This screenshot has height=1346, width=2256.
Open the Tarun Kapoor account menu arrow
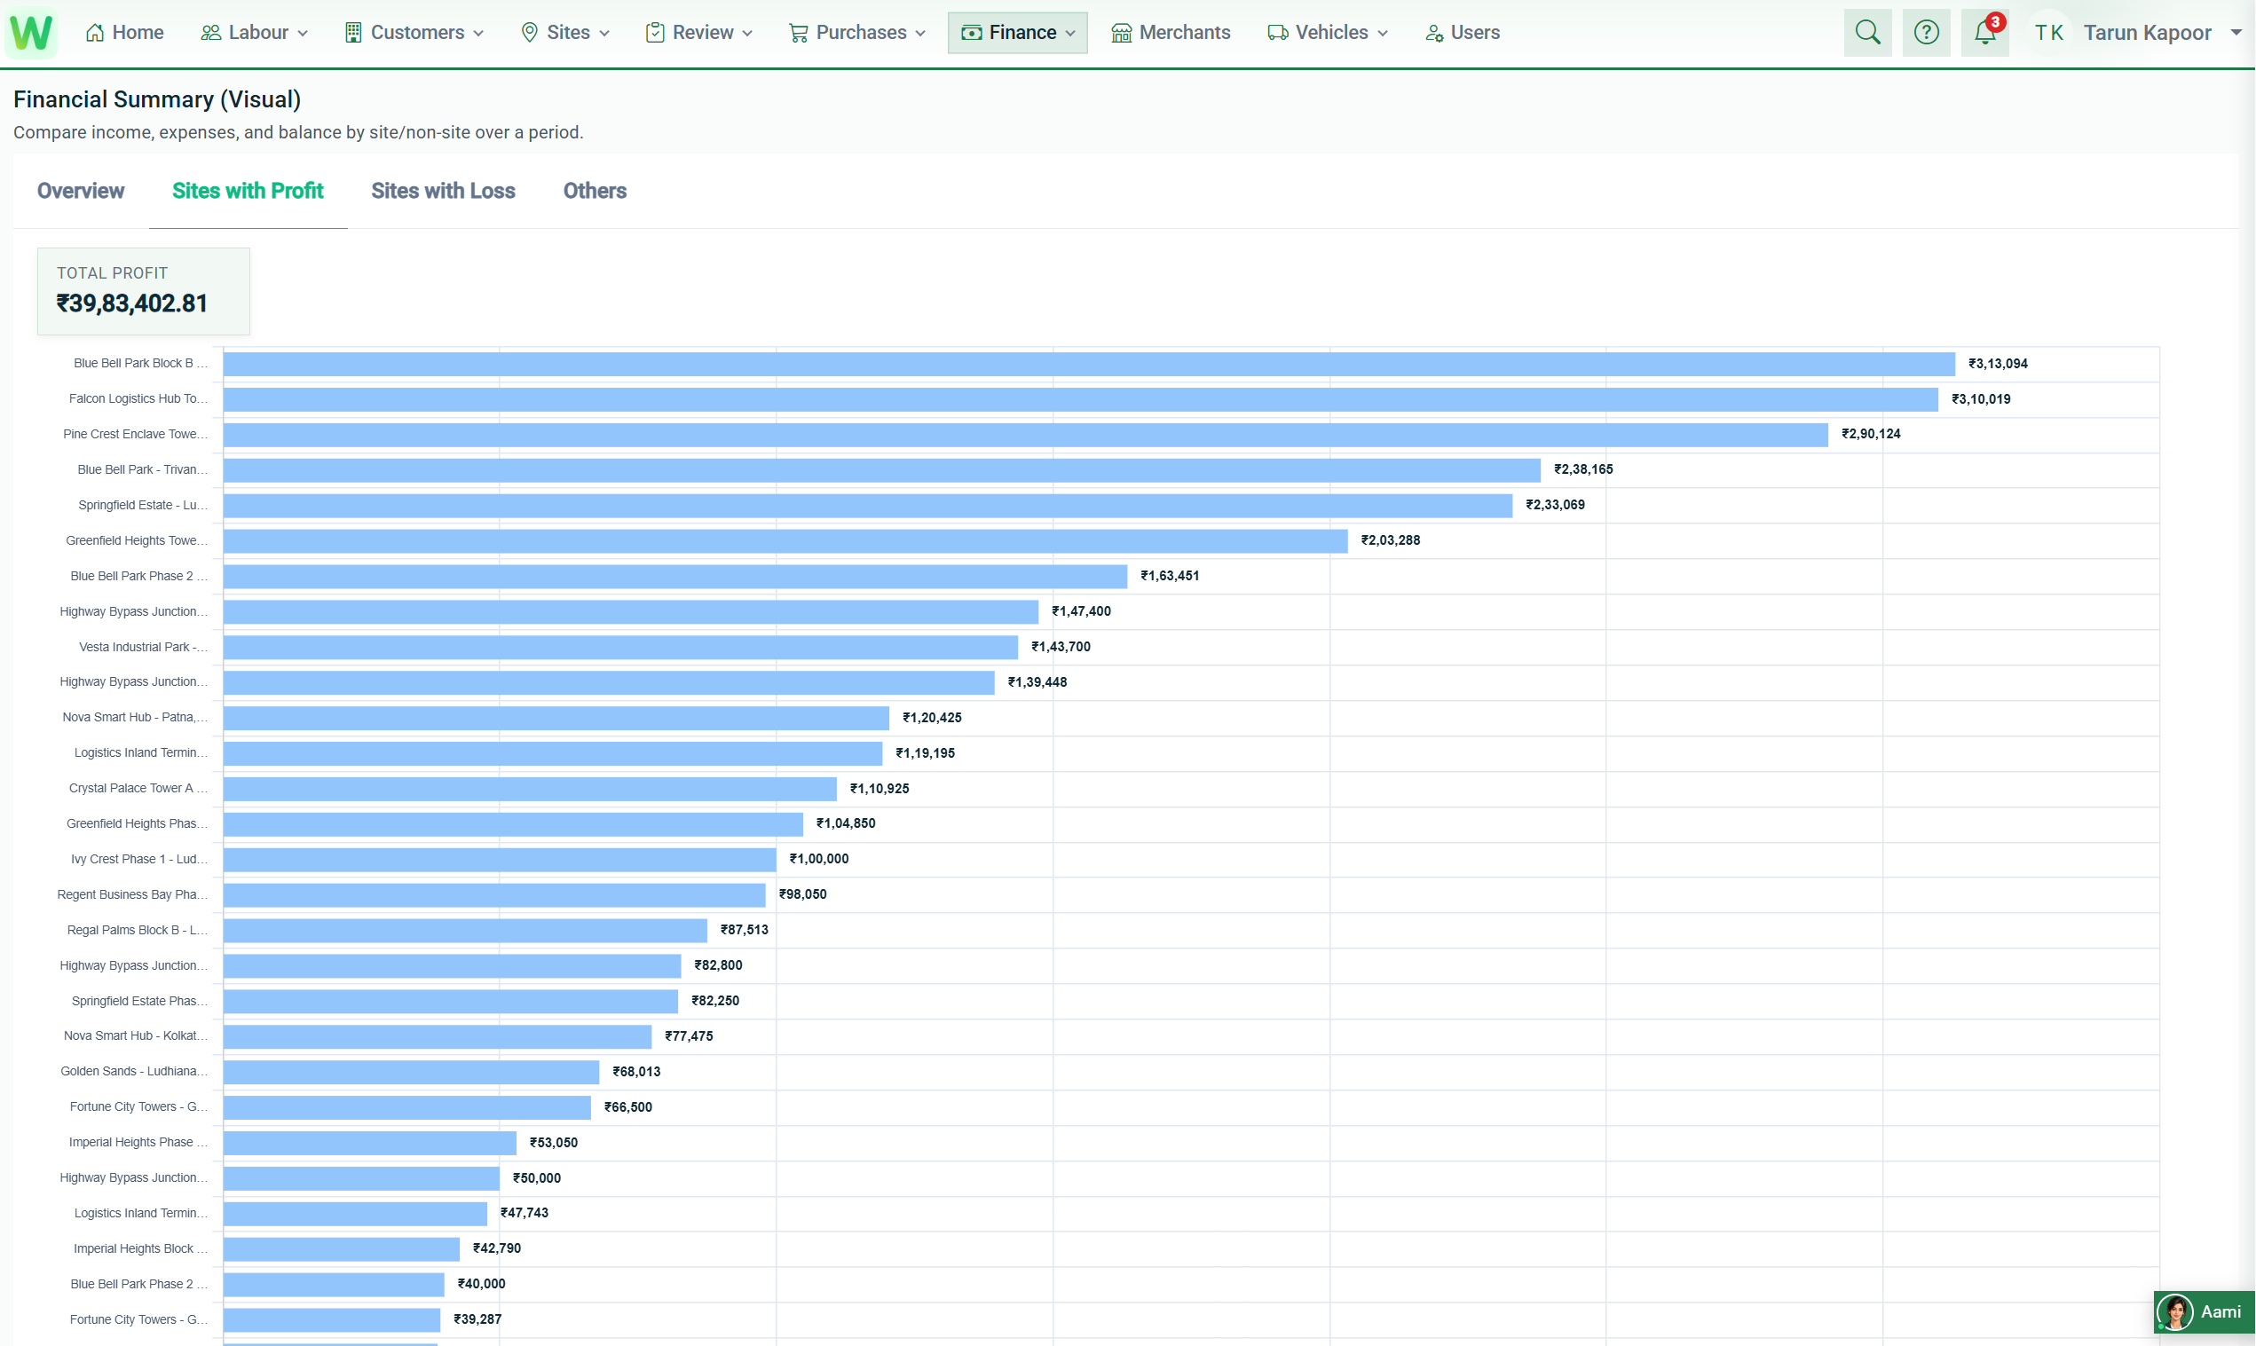2237,33
